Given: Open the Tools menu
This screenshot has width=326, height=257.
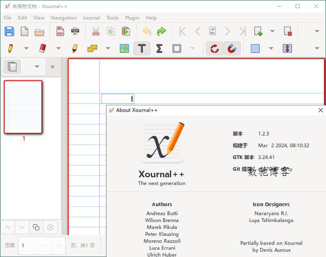Looking at the screenshot, I should (112, 18).
